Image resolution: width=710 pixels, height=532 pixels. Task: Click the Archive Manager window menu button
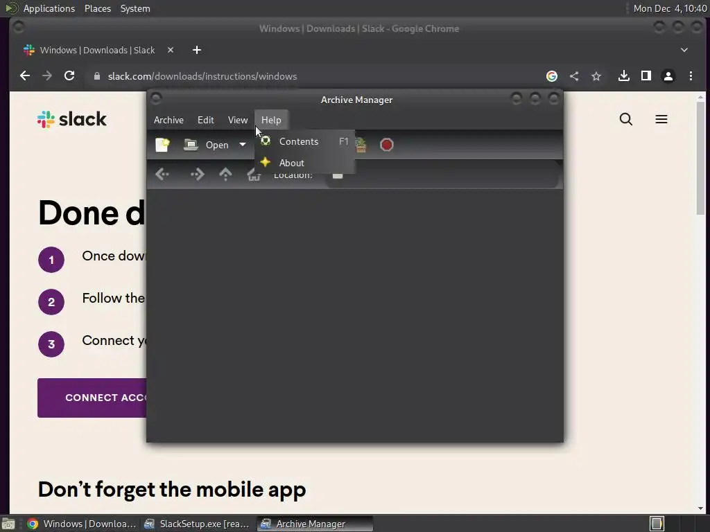pos(156,98)
